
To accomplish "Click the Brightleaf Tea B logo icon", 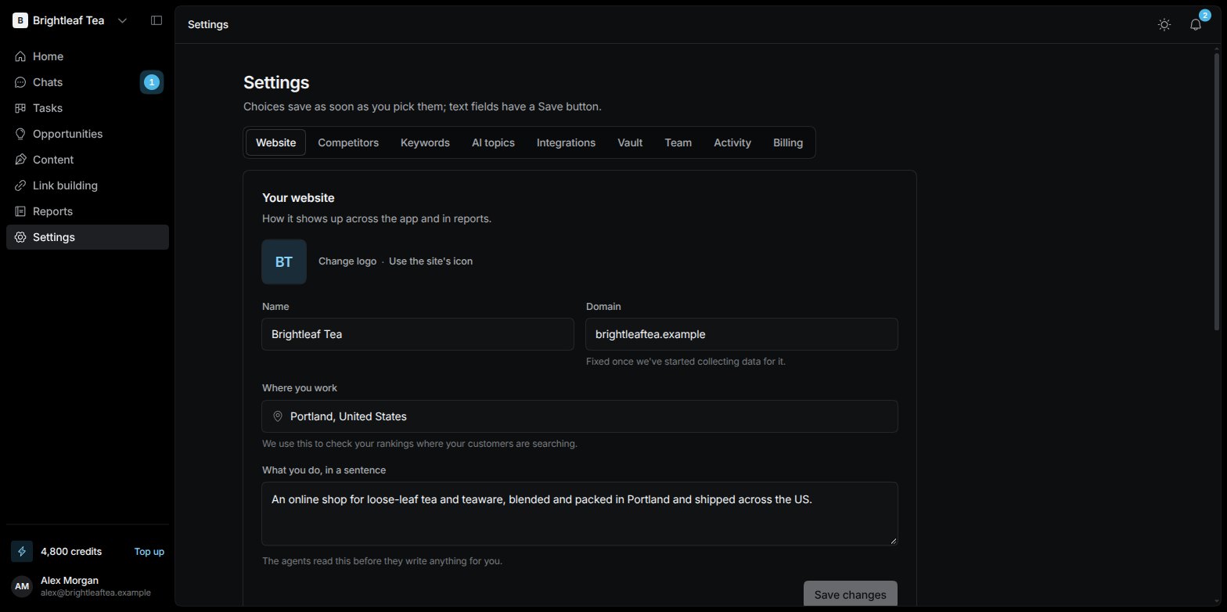I will [20, 20].
